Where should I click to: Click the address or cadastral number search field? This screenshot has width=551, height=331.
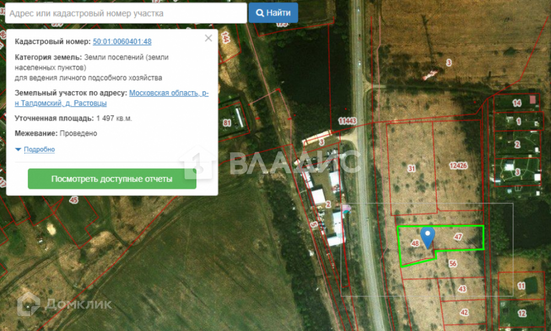pyautogui.click(x=126, y=13)
